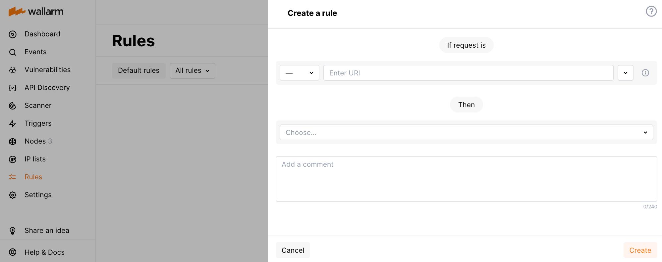Expand the URI advanced options chevron
Viewport: 662px width, 262px height.
point(625,73)
